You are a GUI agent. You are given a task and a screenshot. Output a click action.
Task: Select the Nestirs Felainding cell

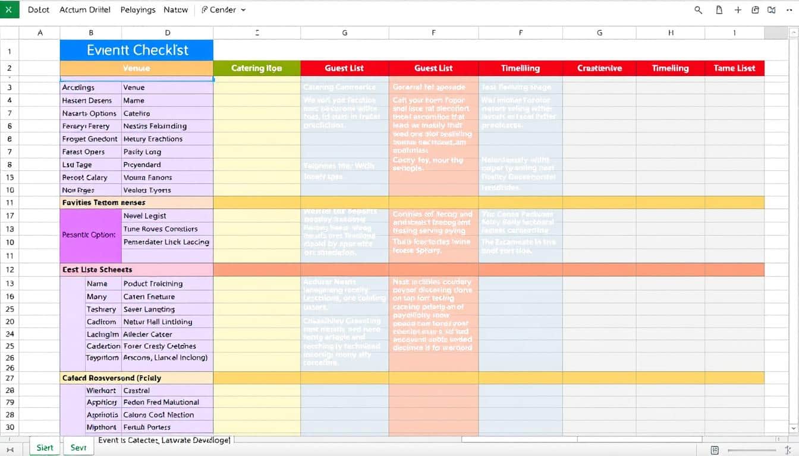coord(168,126)
